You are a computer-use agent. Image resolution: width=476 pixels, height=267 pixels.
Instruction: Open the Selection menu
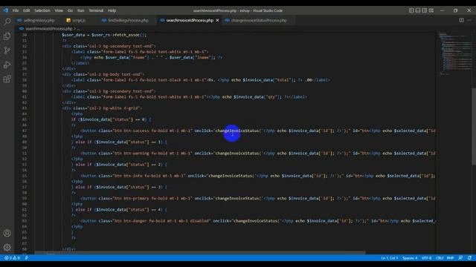42,10
